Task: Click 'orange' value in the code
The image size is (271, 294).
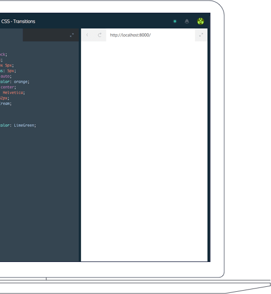Action: tap(21, 82)
